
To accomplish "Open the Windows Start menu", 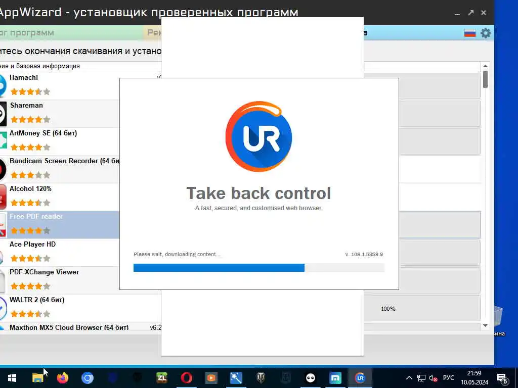I will coord(12,378).
